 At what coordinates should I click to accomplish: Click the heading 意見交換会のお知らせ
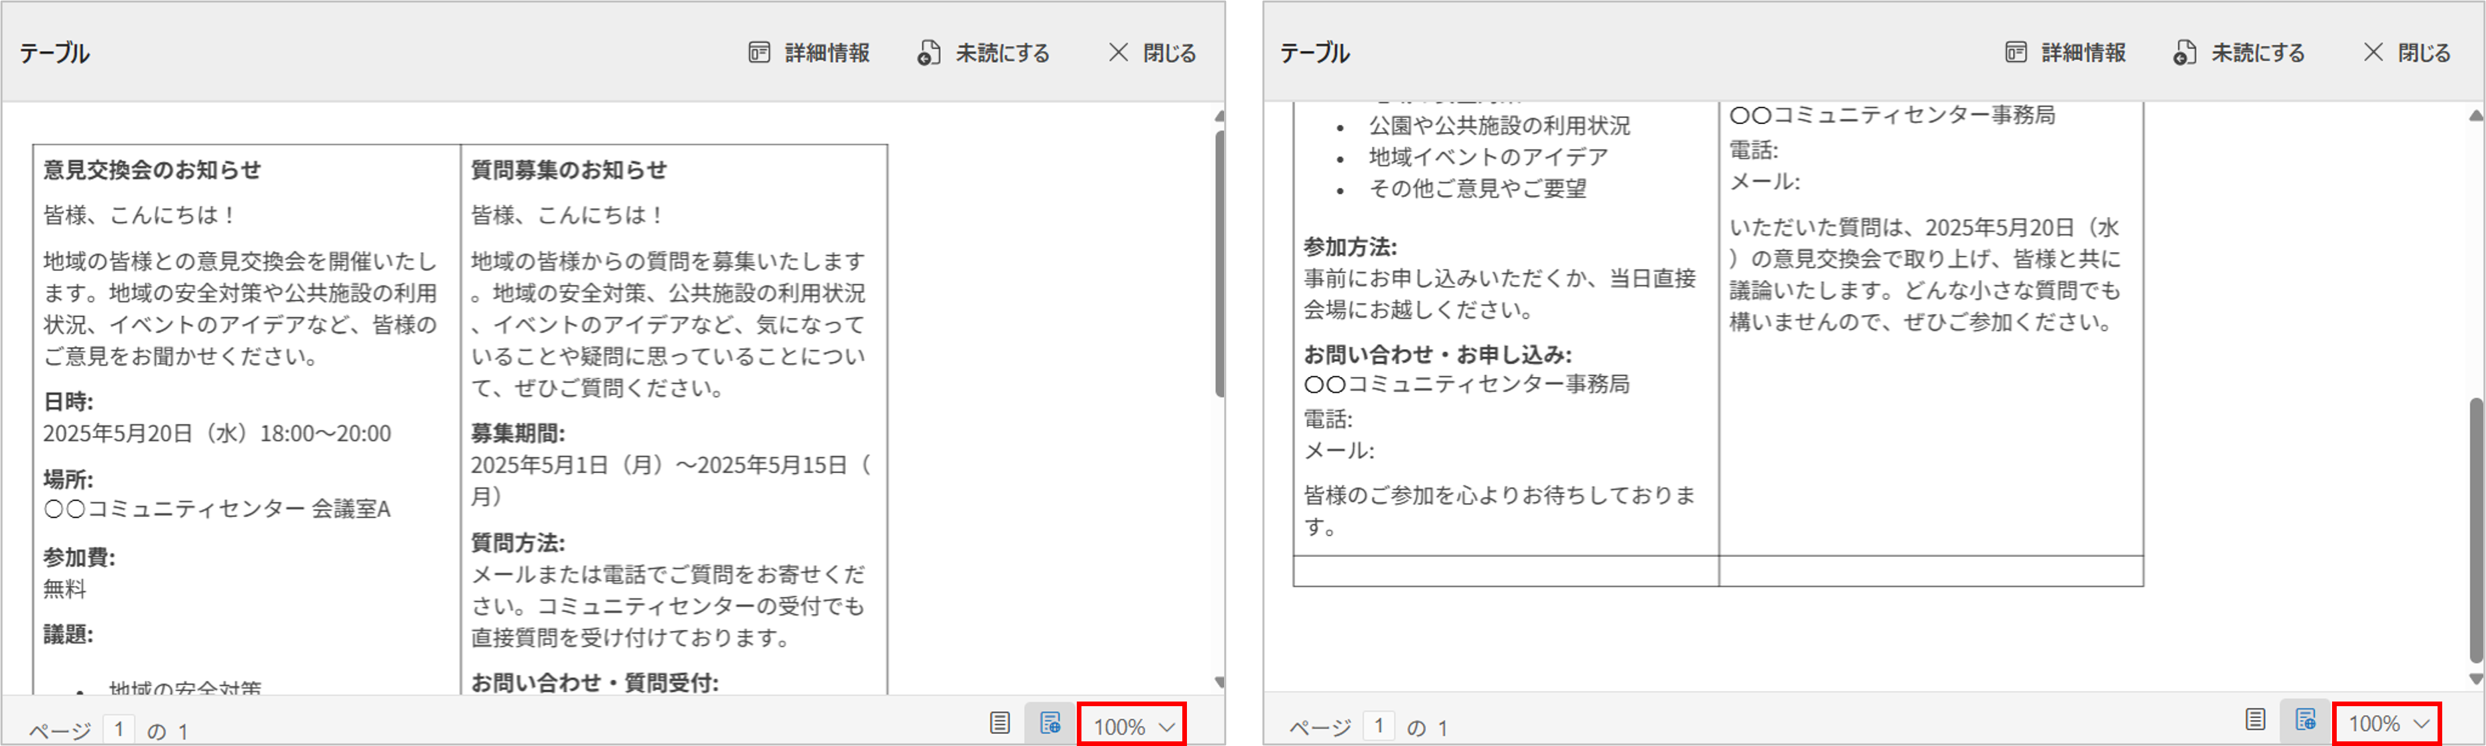(153, 170)
